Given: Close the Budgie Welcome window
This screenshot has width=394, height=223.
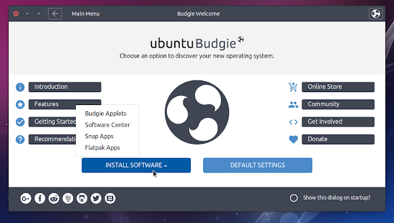Looking at the screenshot, I should [x=16, y=14].
